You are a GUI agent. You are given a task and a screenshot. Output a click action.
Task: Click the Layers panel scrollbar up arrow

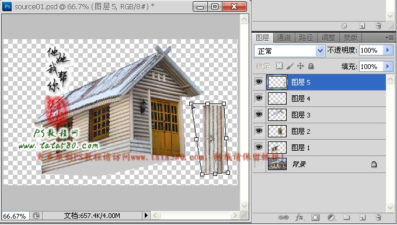coord(390,79)
